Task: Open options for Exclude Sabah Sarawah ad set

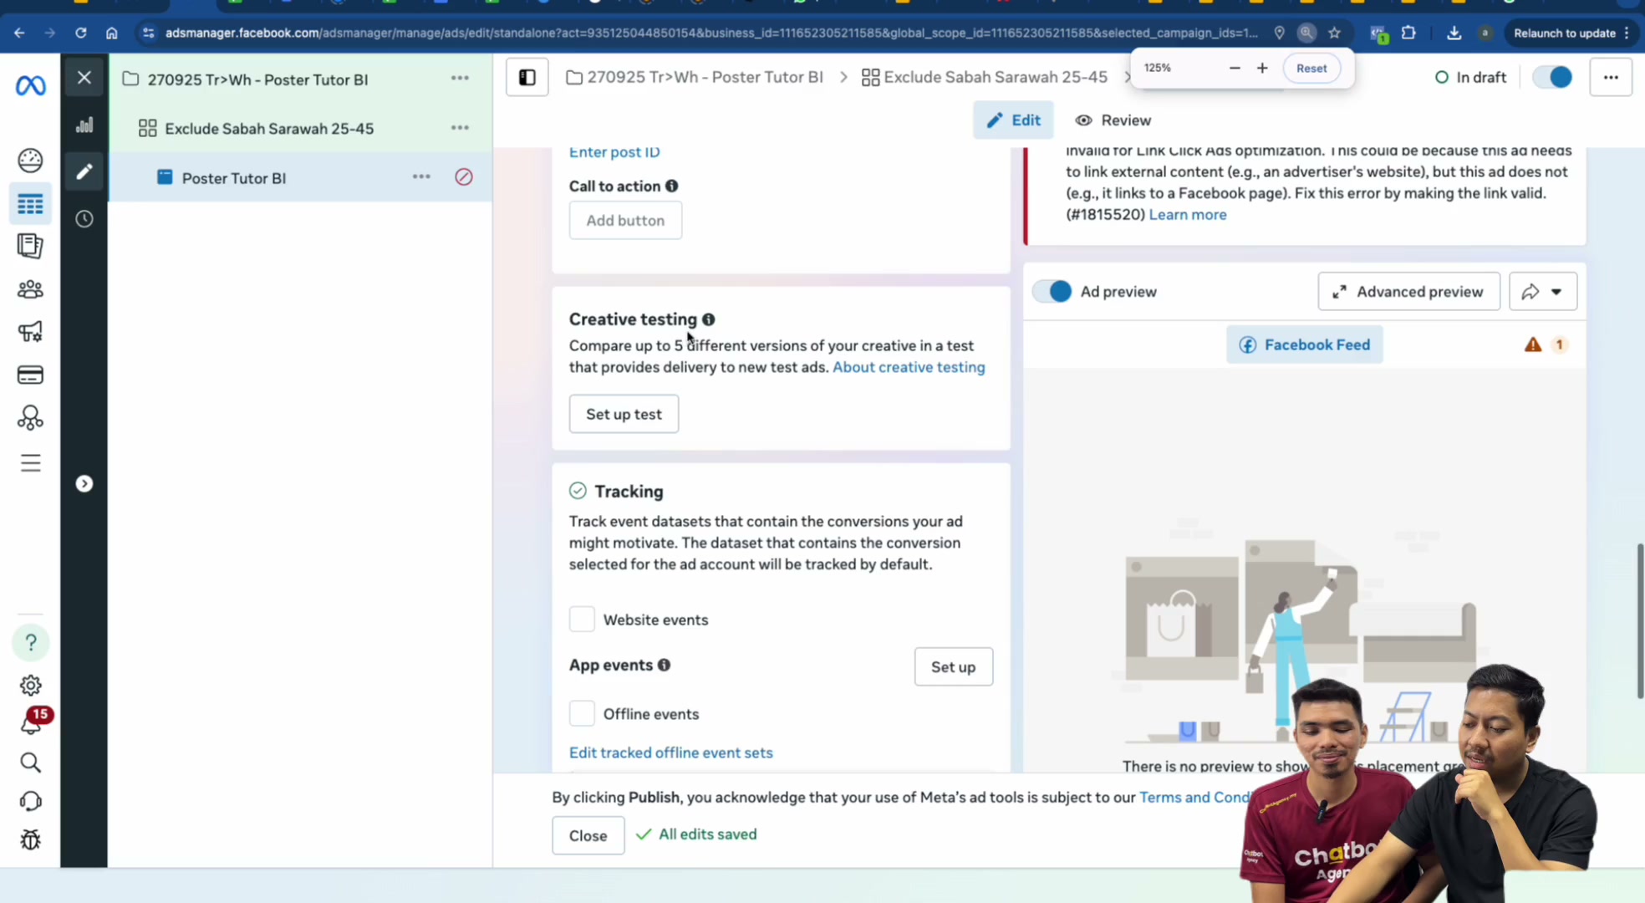Action: [x=460, y=128]
